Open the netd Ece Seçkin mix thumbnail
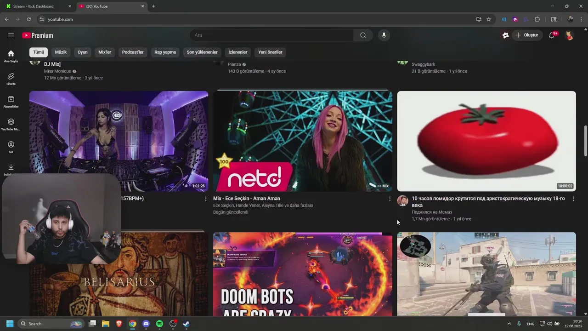 [303, 141]
